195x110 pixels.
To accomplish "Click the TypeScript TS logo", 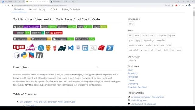I will pyautogui.click(x=85, y=48).
